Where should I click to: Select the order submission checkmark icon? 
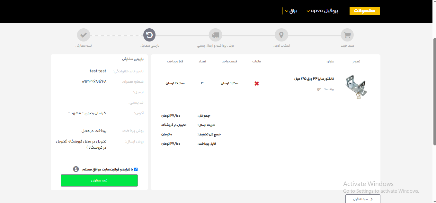[x=84, y=35]
